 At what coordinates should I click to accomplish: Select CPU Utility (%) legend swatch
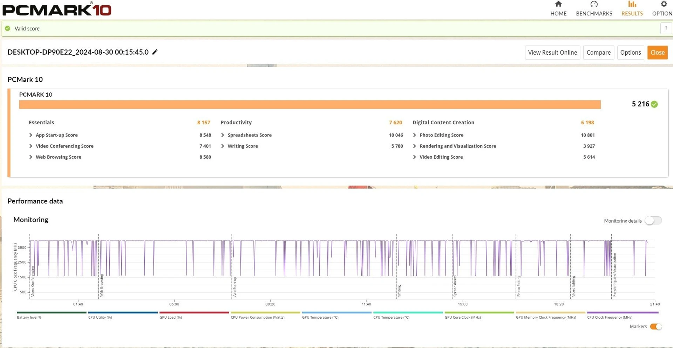(x=123, y=313)
